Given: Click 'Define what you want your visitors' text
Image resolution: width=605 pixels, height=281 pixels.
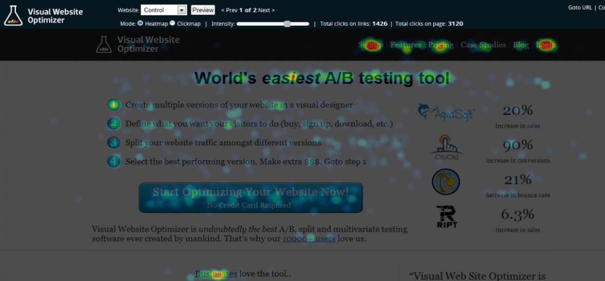Looking at the screenshot, I should coord(259,124).
